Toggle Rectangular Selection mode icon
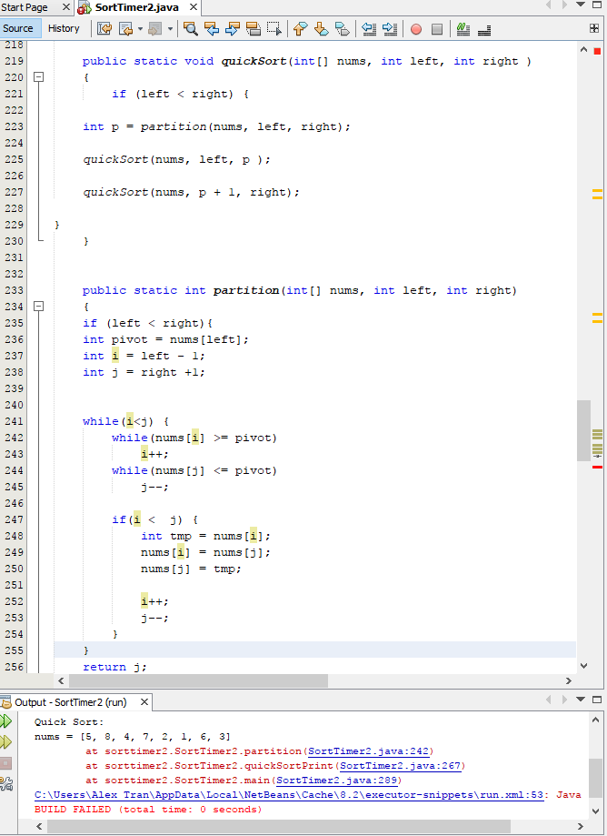The image size is (607, 836). tap(274, 29)
